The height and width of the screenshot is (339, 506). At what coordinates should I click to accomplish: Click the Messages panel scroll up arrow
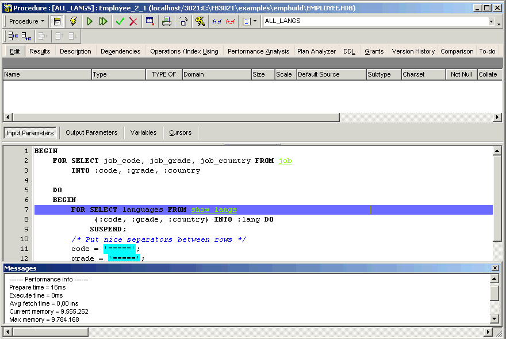click(494, 279)
